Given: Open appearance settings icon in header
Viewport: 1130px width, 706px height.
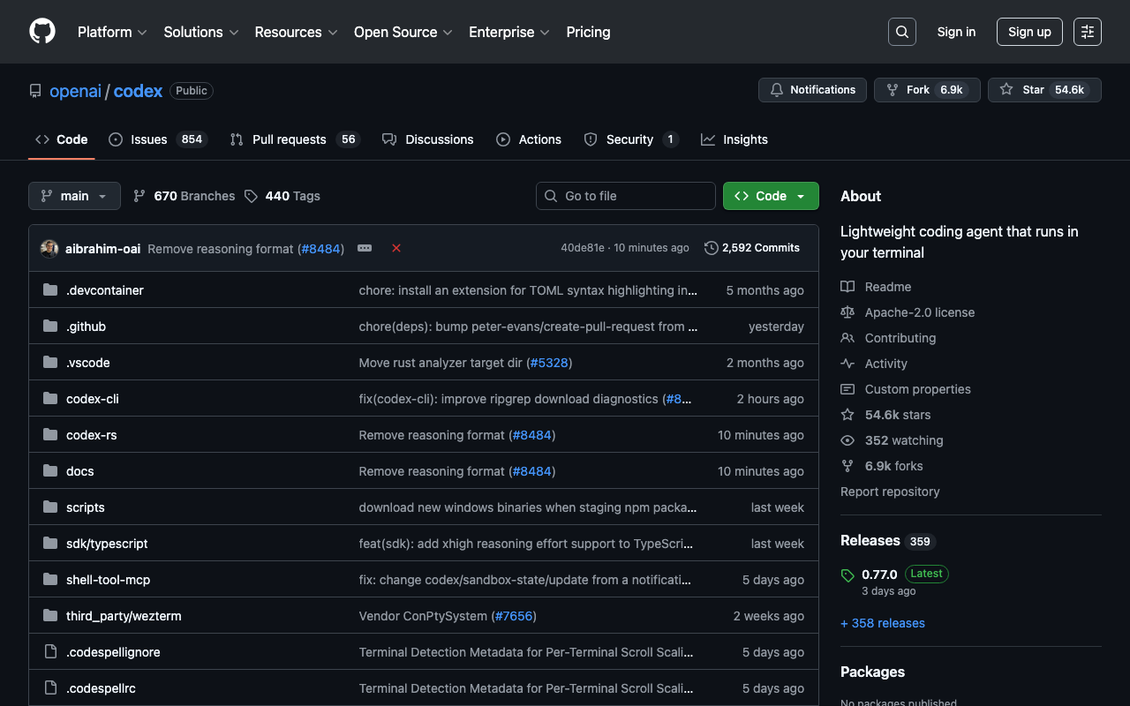Looking at the screenshot, I should (x=1087, y=32).
